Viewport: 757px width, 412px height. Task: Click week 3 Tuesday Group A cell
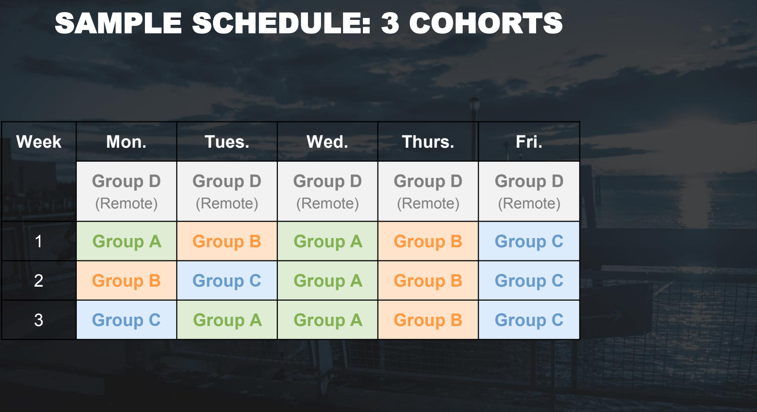coord(227,320)
